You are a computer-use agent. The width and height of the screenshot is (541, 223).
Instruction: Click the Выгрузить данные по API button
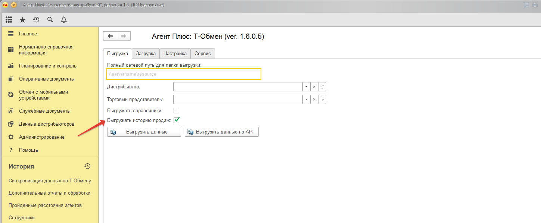(222, 132)
